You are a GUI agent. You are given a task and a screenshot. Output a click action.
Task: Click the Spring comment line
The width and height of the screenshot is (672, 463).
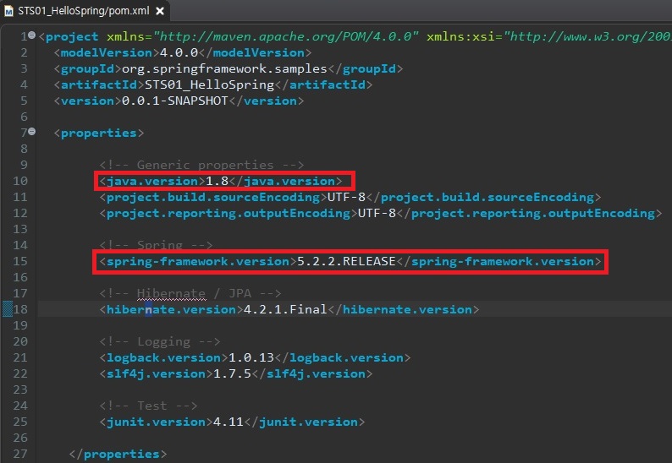(x=156, y=245)
